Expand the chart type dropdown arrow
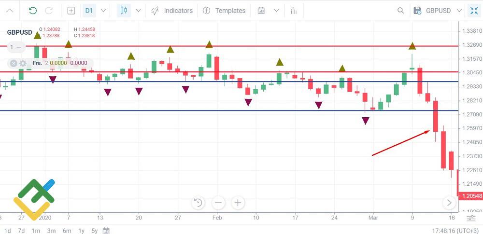Image resolution: width=483 pixels, height=234 pixels. [x=138, y=11]
